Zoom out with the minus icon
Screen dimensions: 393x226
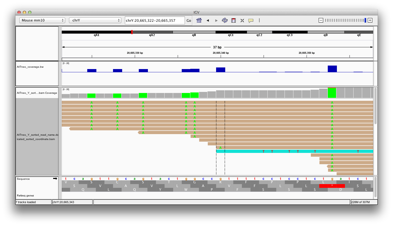pos(321,20)
